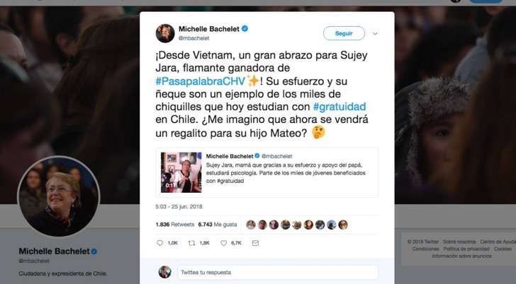Click the reply speech bubble icon
The height and width of the screenshot is (284, 516).
tap(160, 243)
